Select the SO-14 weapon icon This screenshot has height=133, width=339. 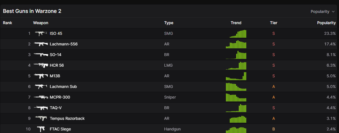(x=41, y=55)
